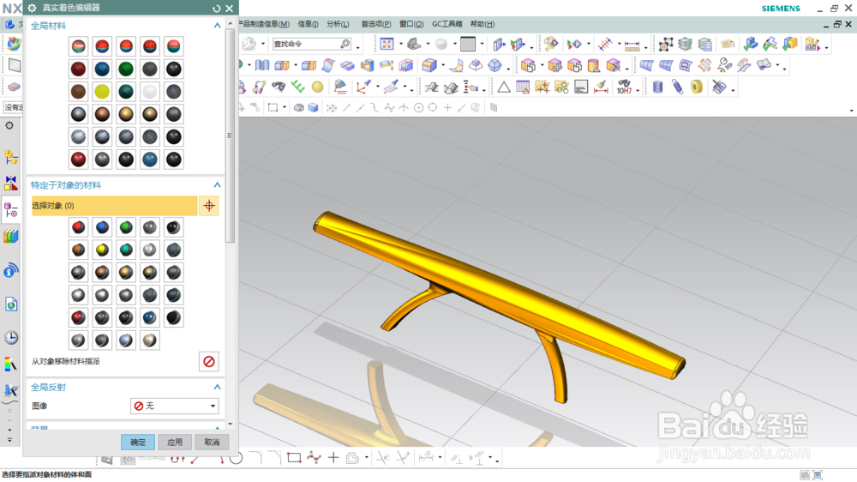Click the label tag icon in toolbar
This screenshot has width=857, height=482.
click(727, 44)
